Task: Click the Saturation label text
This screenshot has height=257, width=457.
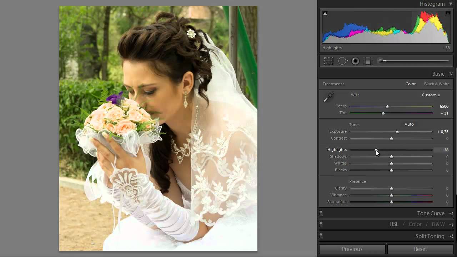Action: coord(337,202)
